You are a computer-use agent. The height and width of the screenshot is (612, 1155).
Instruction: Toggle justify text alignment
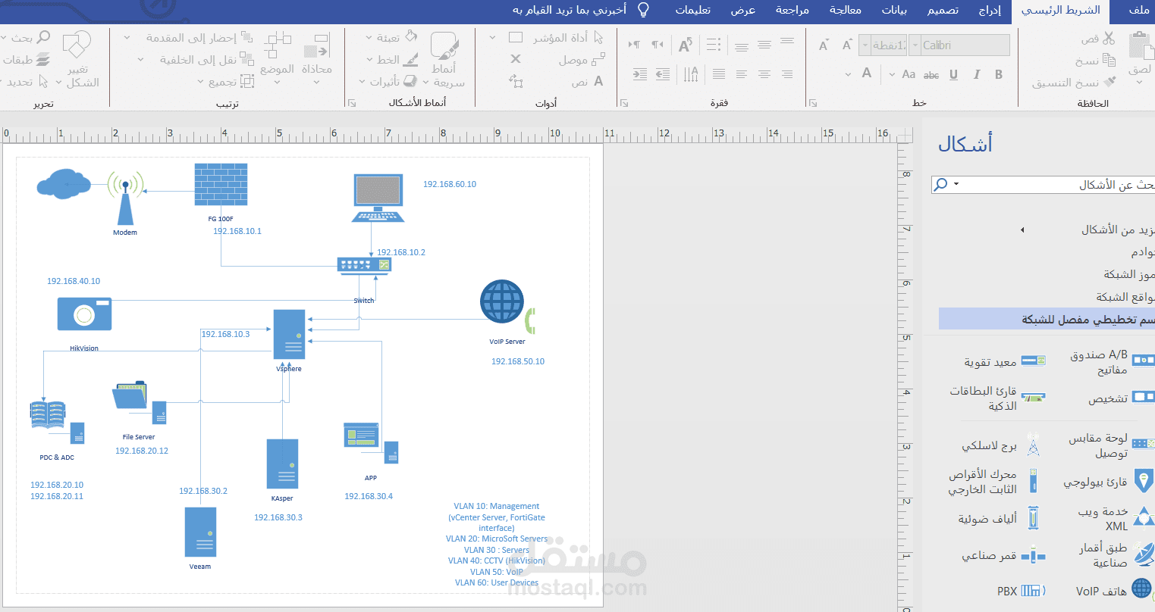coord(719,74)
